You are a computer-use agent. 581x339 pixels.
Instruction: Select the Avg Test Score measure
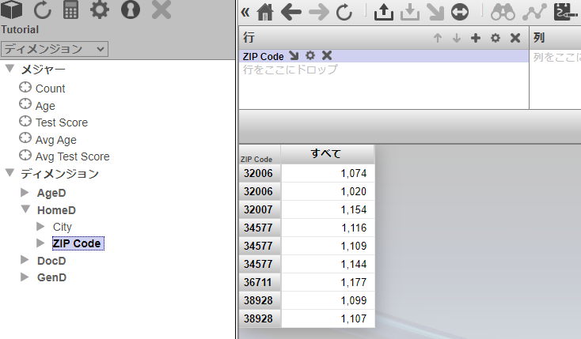[x=72, y=156]
